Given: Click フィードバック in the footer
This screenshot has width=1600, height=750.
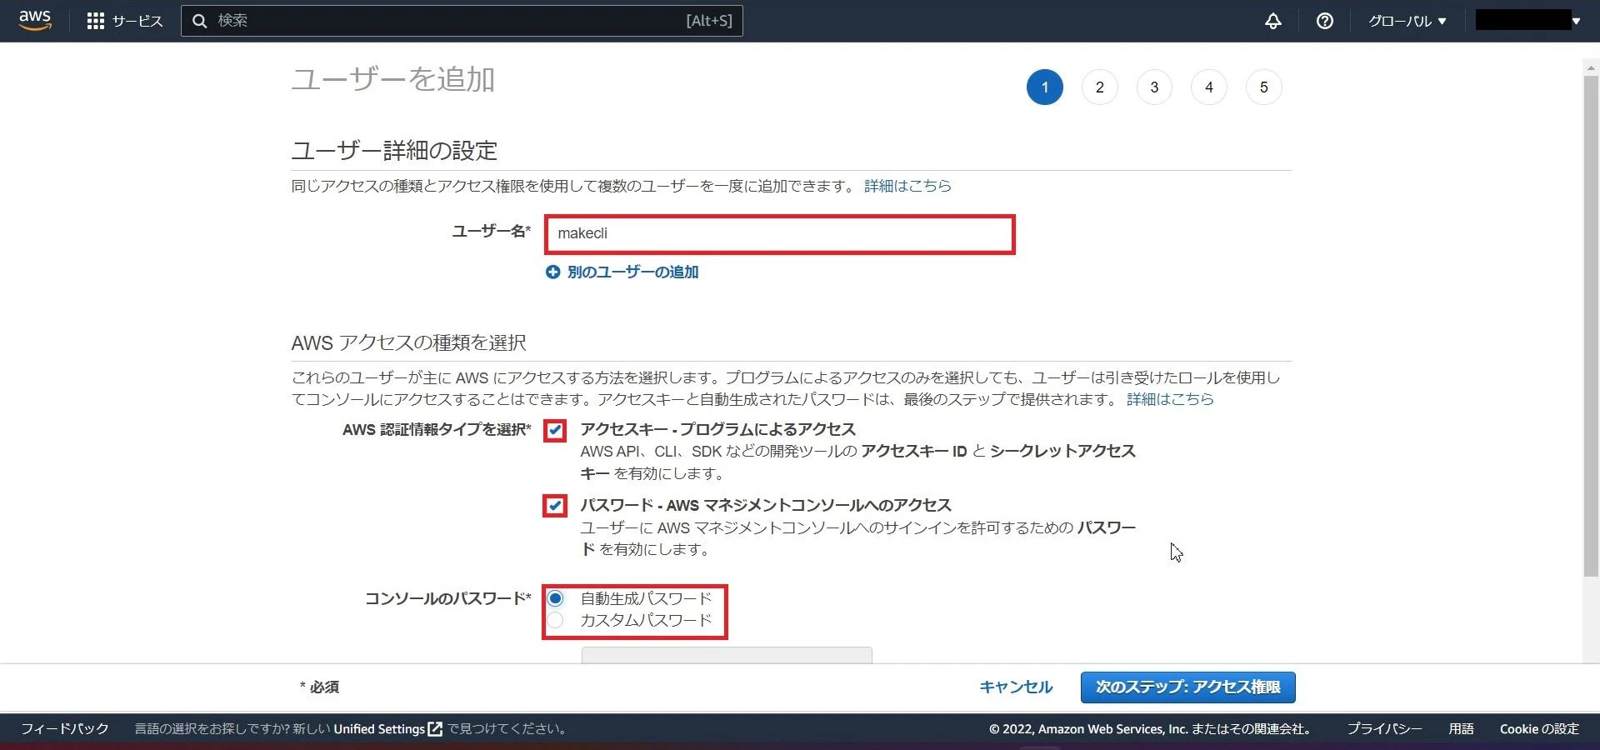Looking at the screenshot, I should pos(65,729).
